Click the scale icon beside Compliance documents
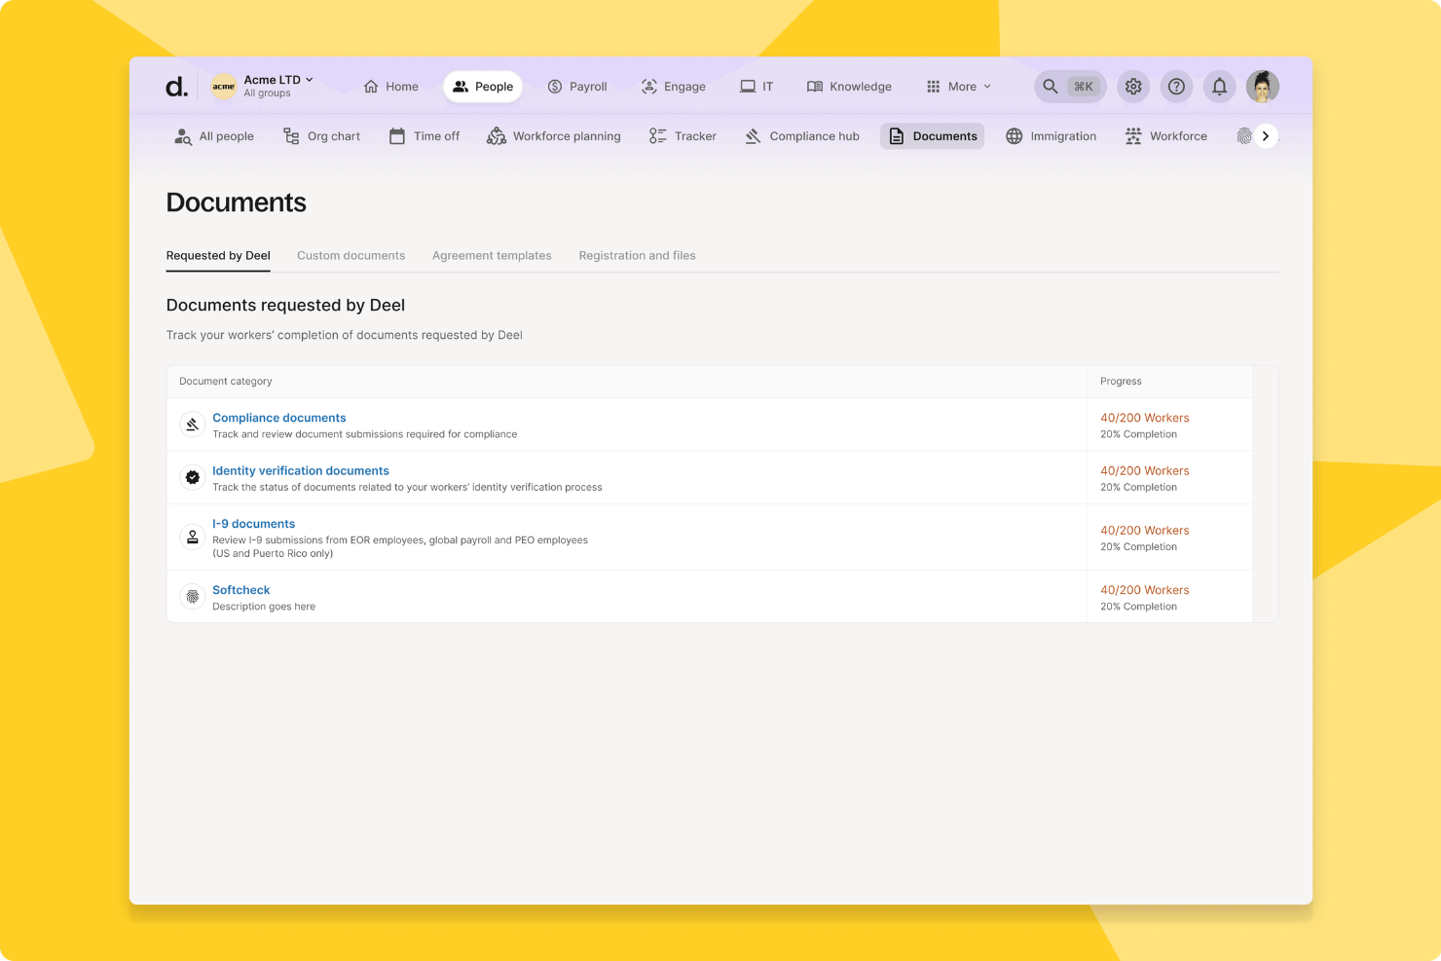 pyautogui.click(x=192, y=425)
